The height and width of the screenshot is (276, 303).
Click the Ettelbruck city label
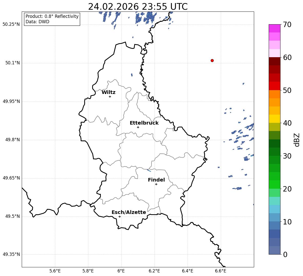pyautogui.click(x=144, y=123)
